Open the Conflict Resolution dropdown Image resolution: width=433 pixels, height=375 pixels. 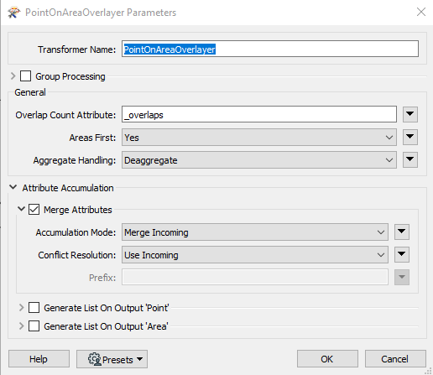click(255, 255)
